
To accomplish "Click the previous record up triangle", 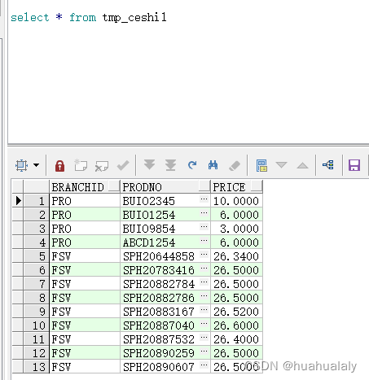I will [302, 165].
